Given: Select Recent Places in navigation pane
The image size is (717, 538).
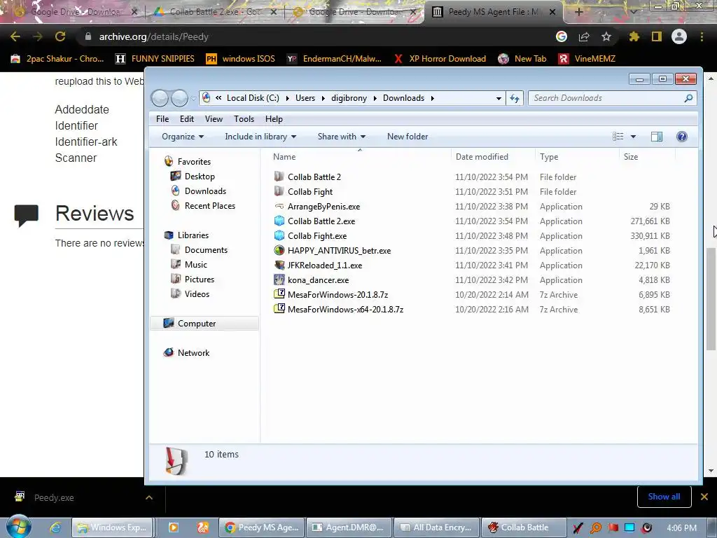Looking at the screenshot, I should (x=209, y=205).
